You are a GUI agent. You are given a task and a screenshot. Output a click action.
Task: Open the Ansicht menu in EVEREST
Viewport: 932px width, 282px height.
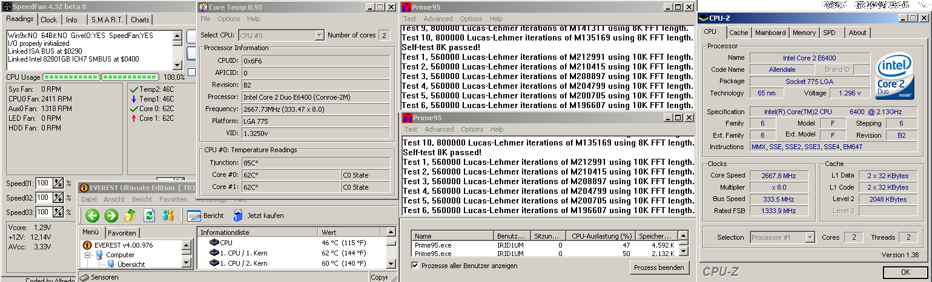coord(114,199)
